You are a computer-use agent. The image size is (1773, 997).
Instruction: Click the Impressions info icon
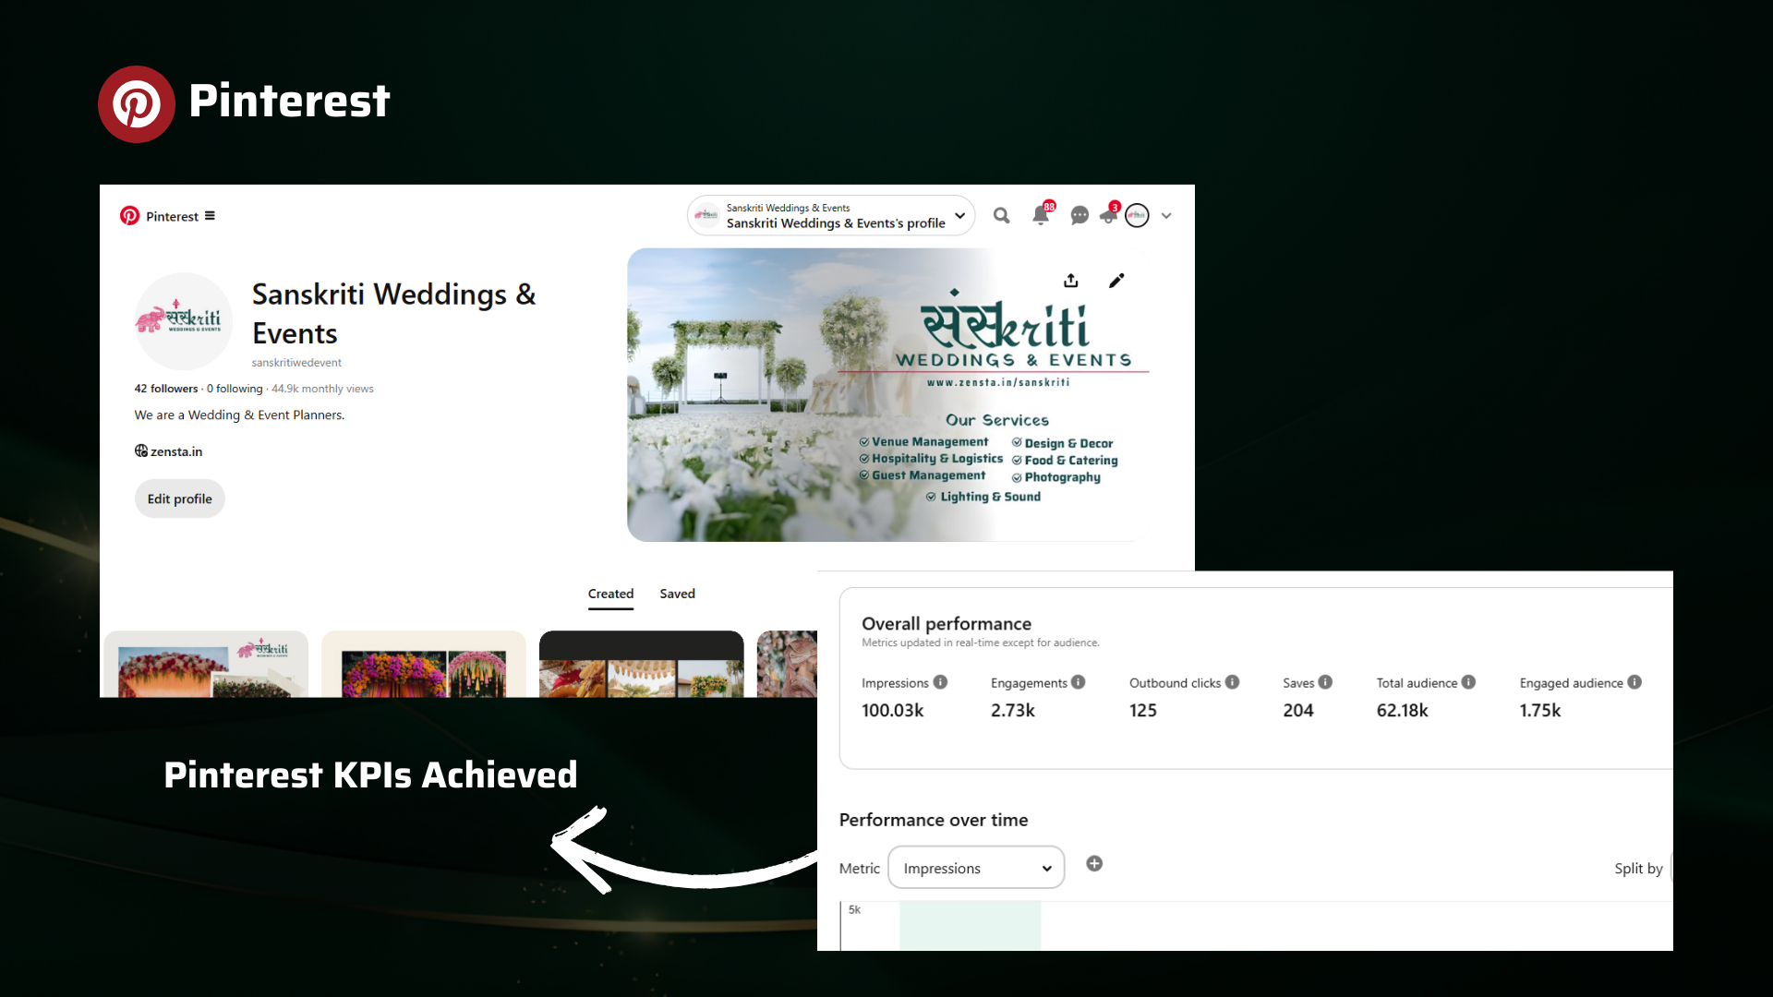[940, 682]
